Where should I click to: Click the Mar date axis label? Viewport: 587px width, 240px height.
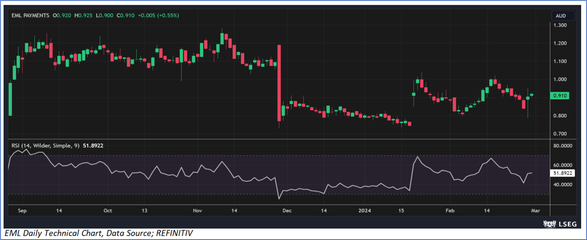click(x=535, y=211)
